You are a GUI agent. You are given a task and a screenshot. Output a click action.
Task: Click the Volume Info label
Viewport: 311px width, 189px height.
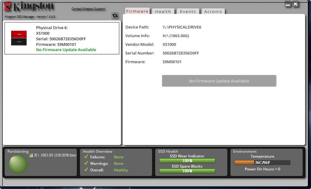[x=137, y=36]
